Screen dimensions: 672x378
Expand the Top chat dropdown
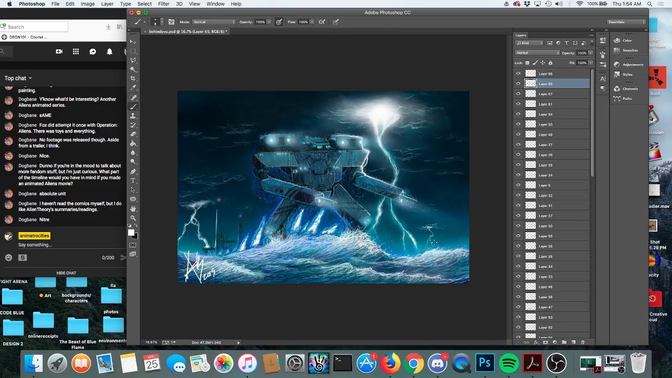tap(18, 78)
